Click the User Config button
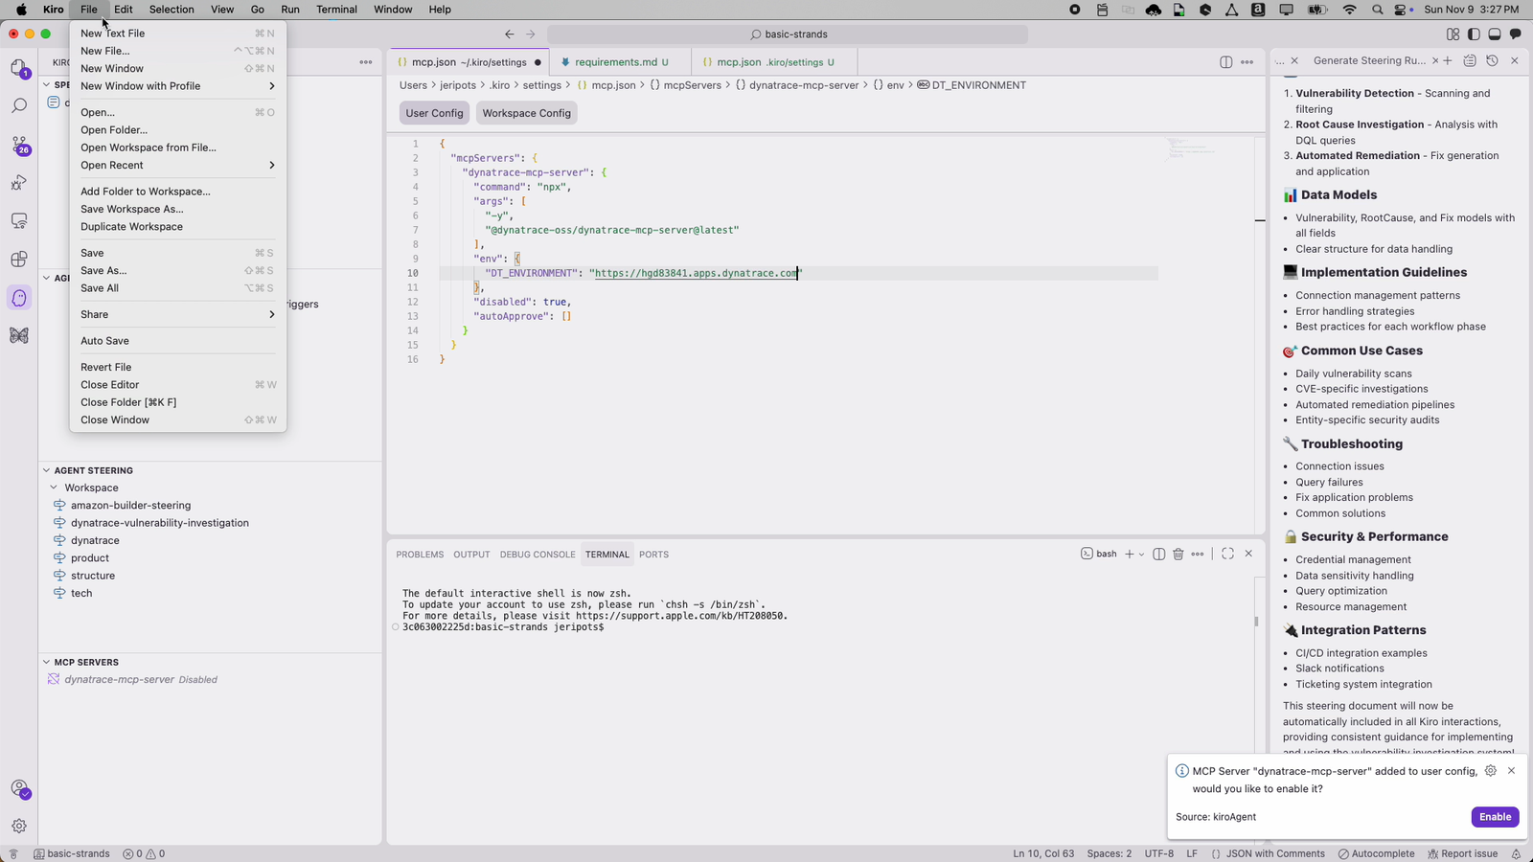This screenshot has width=1533, height=862. click(x=434, y=113)
